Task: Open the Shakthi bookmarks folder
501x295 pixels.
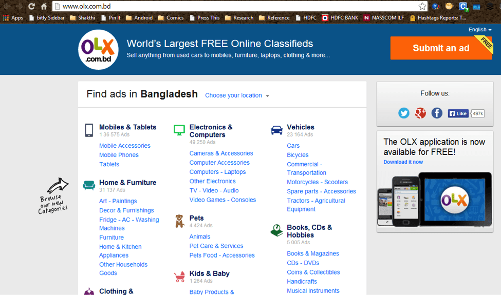Action: point(82,18)
